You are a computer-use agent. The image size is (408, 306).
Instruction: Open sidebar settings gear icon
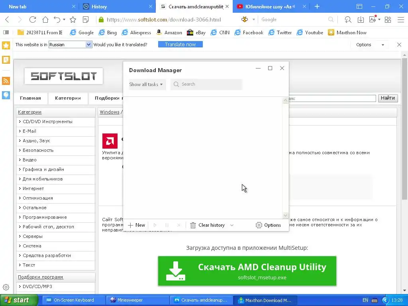6,287
